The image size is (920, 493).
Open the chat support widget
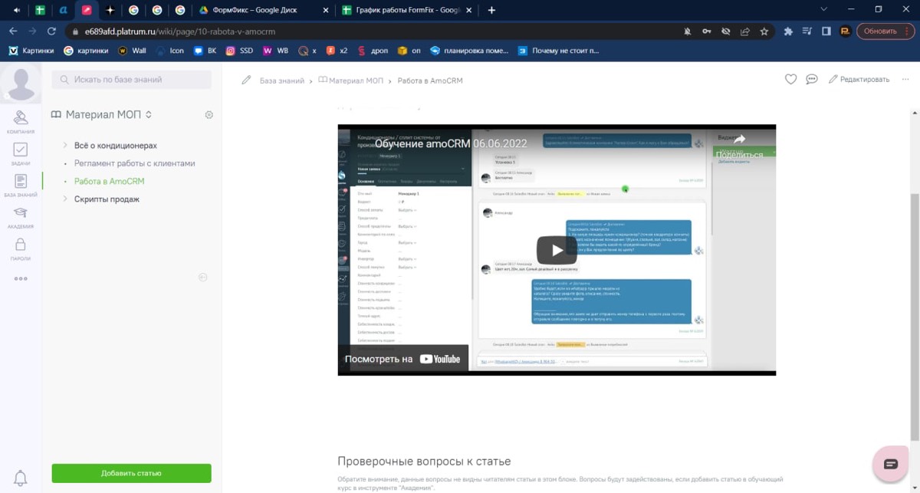click(x=890, y=463)
